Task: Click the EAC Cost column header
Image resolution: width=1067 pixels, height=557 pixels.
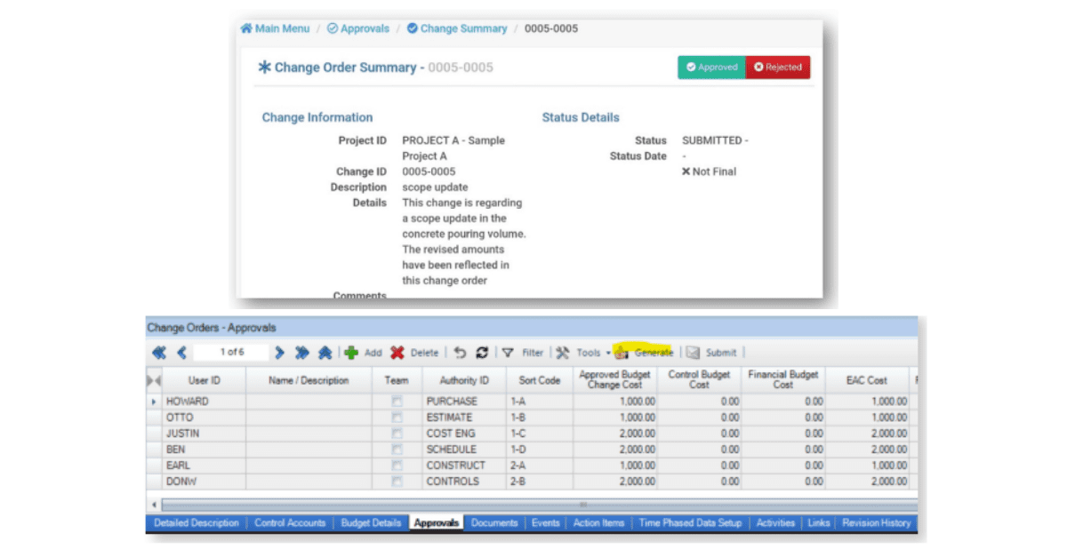Action: pos(867,380)
